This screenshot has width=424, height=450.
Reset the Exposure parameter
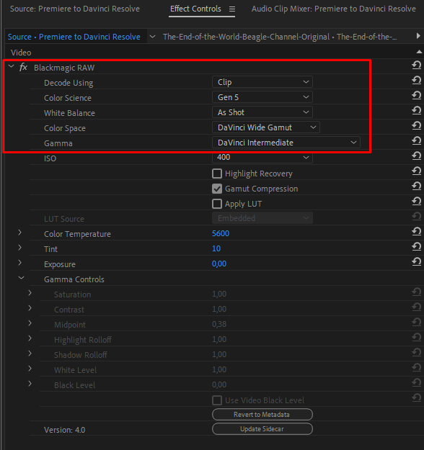tap(417, 261)
